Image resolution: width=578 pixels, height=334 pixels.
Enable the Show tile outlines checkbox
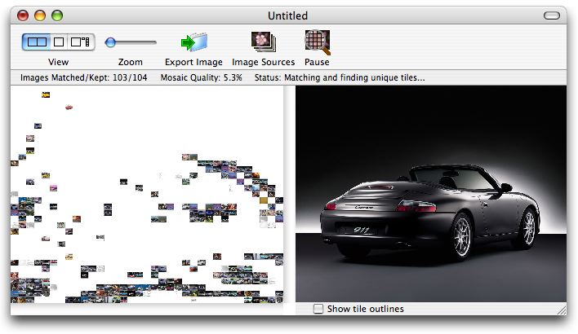(x=318, y=309)
